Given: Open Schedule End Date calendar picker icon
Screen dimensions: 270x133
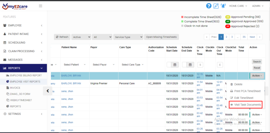Looking at the screenshot, I should 190,65.
